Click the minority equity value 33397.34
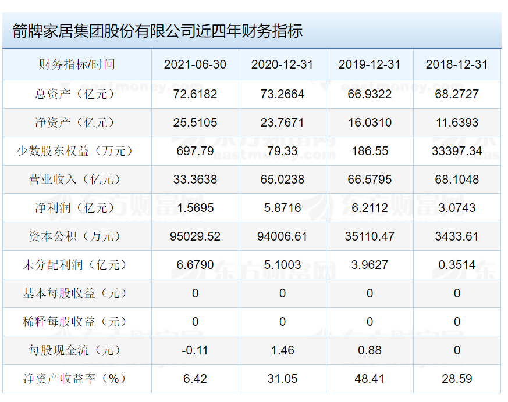Viewport: 508px width, 402px height. click(457, 151)
